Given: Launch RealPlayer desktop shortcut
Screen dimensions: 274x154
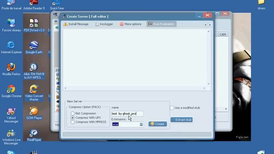Looking at the screenshot, I should (34, 135).
